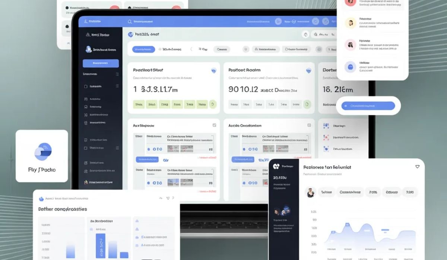Click the shield icon on the first stats card
Image resolution: width=447 pixels, height=260 pixels.
213,70
